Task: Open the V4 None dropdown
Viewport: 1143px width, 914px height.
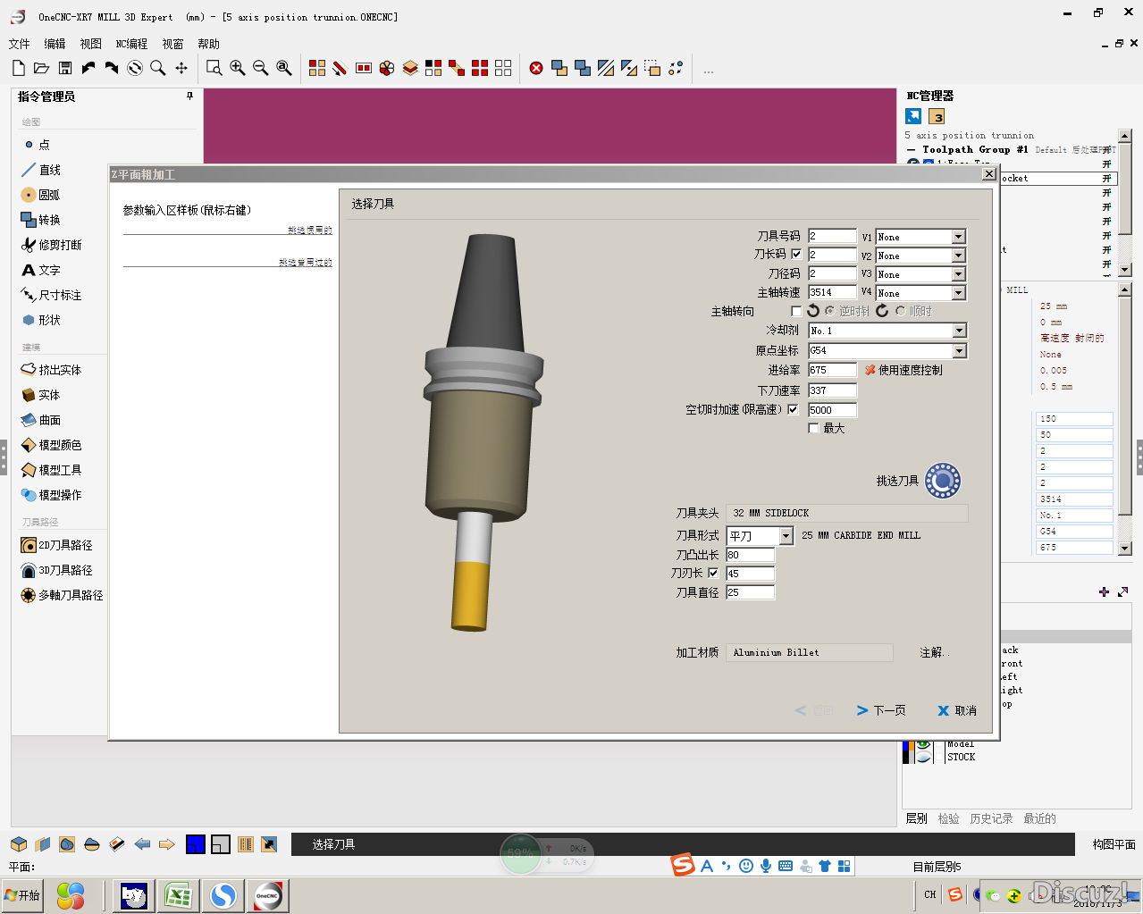Action: [x=958, y=293]
